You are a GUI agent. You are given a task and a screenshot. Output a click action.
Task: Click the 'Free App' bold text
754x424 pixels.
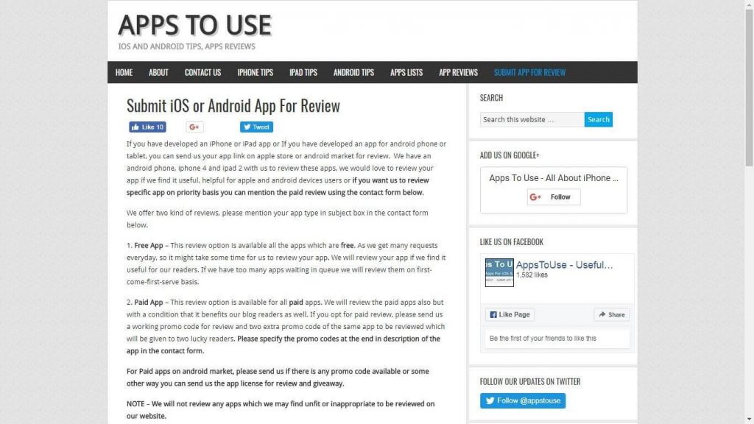[x=149, y=245]
